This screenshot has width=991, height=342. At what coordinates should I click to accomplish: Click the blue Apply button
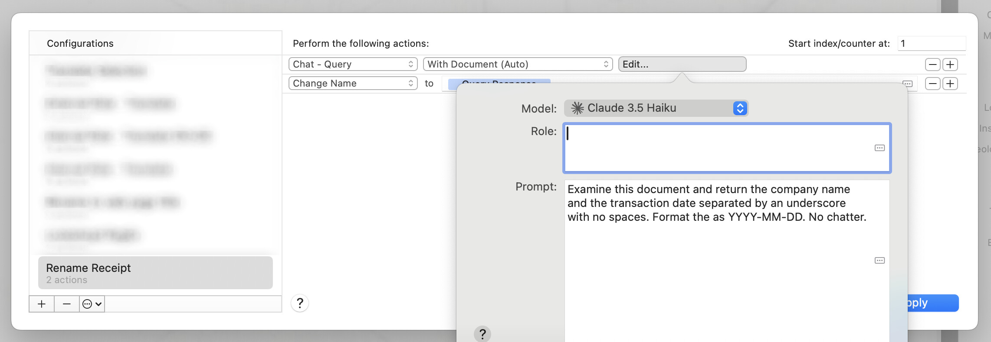[933, 303]
